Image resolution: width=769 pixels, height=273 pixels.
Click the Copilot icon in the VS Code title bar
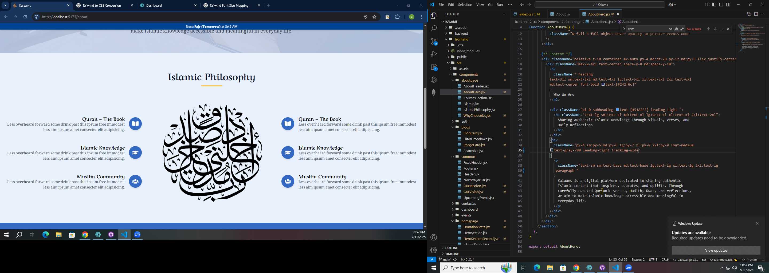(671, 5)
